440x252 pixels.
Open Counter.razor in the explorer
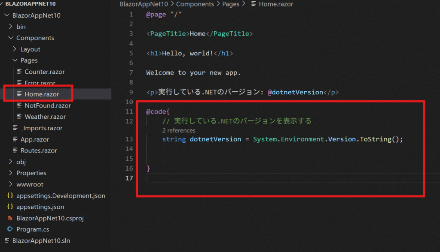tap(45, 72)
